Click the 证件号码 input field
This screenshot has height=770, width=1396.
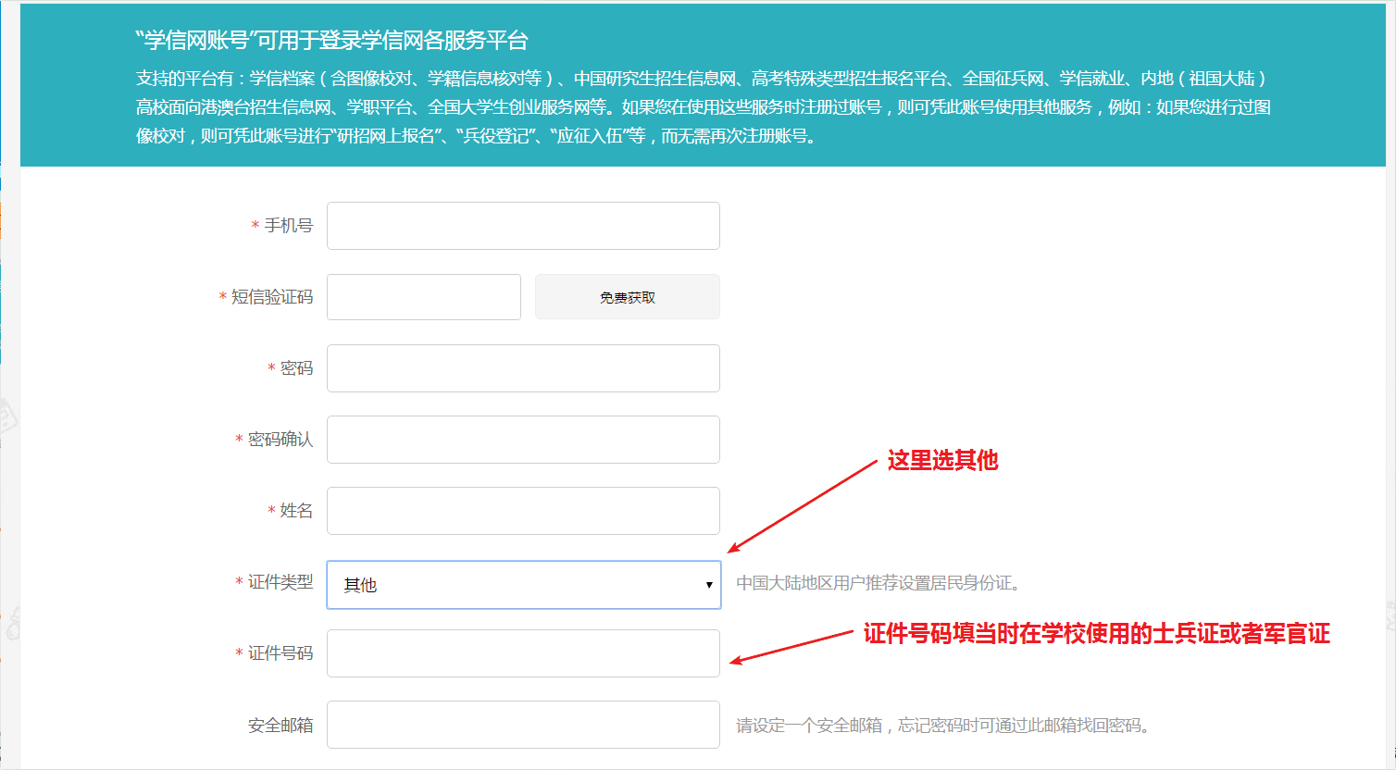point(523,653)
